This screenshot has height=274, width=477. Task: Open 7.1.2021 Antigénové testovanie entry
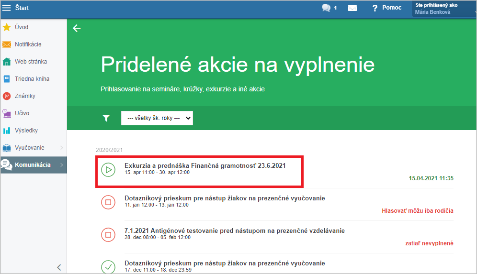[234, 230]
